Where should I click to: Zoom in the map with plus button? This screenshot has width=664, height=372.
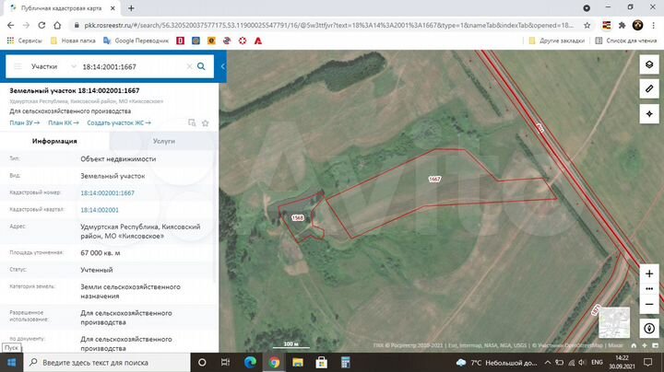[x=649, y=273]
